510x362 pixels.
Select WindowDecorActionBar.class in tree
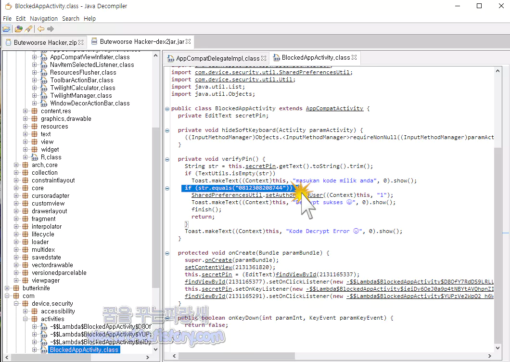pyautogui.click(x=90, y=103)
